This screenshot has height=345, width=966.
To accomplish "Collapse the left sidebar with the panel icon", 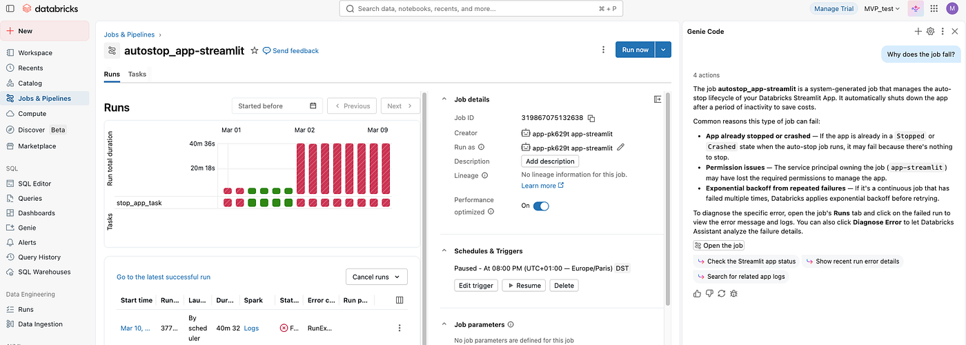I will point(10,8).
